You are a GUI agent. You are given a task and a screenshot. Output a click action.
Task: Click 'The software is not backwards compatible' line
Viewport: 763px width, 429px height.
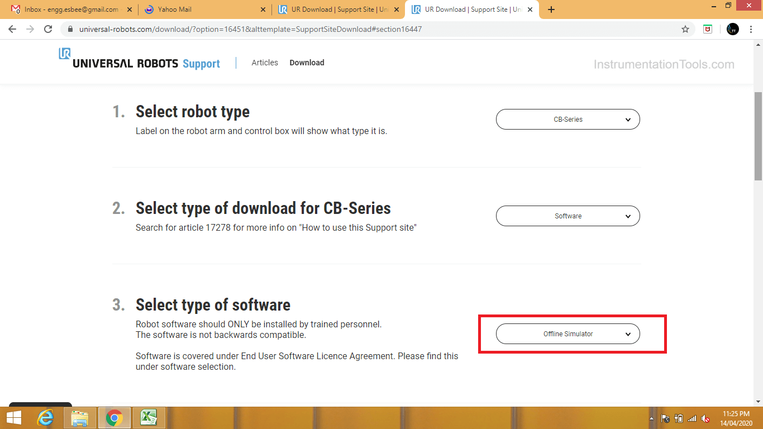(x=221, y=335)
